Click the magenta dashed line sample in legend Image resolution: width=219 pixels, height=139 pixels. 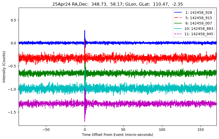pos(178,34)
